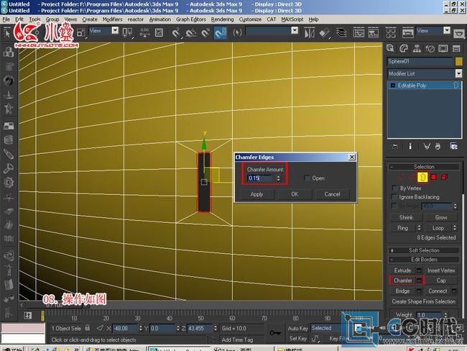Screen dimensions: 467x351
Task: Collapse the Selection rollout
Action: pos(424,167)
